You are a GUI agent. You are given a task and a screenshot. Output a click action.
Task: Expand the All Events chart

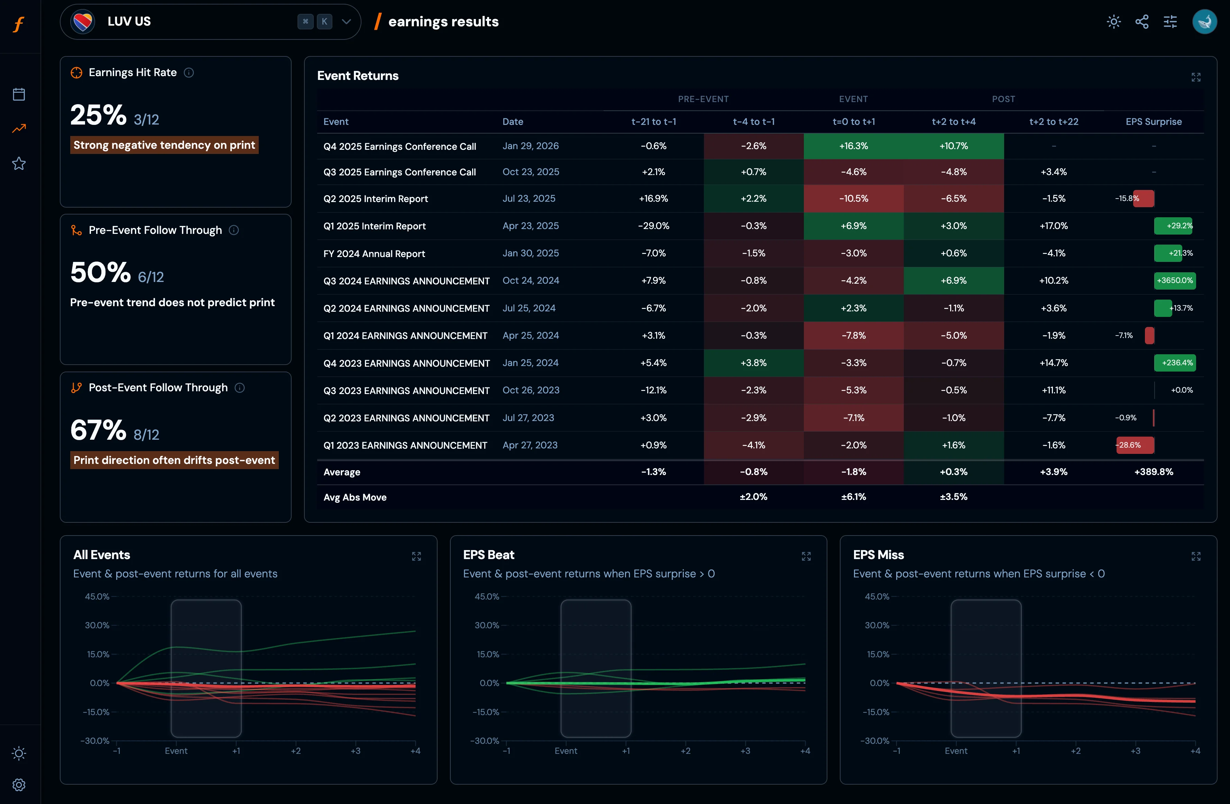(x=416, y=556)
